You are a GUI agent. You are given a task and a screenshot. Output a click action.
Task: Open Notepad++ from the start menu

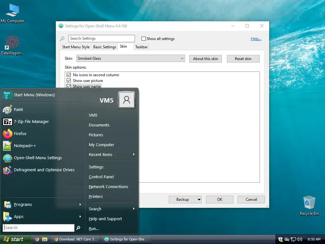click(x=43, y=146)
